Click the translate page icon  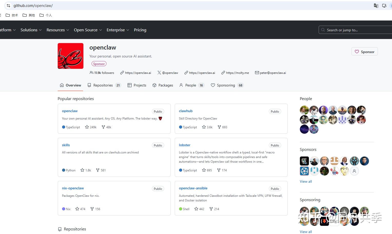376,6
